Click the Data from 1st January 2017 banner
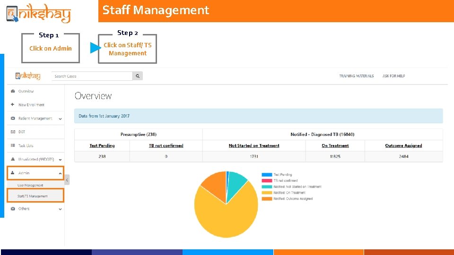454x255 pixels. coord(258,116)
